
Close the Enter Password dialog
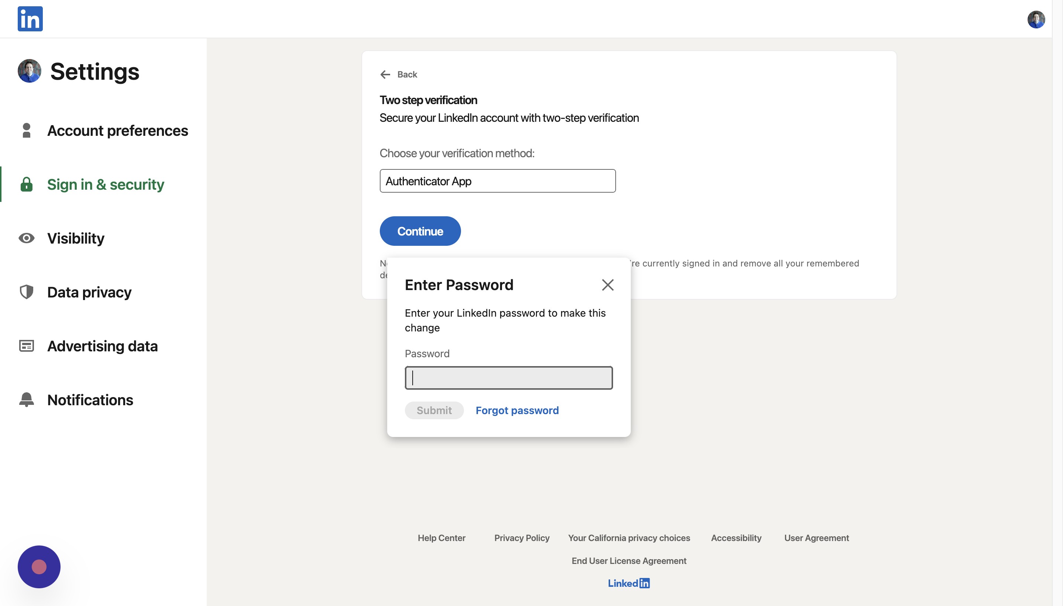[x=607, y=285]
